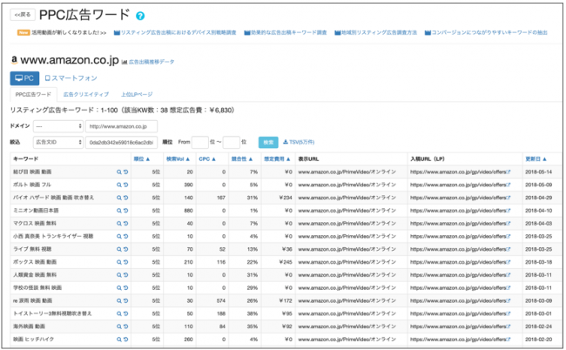The width and height of the screenshot is (566, 350).
Task: Sort by 競合性 column header
Action: pyautogui.click(x=242, y=158)
